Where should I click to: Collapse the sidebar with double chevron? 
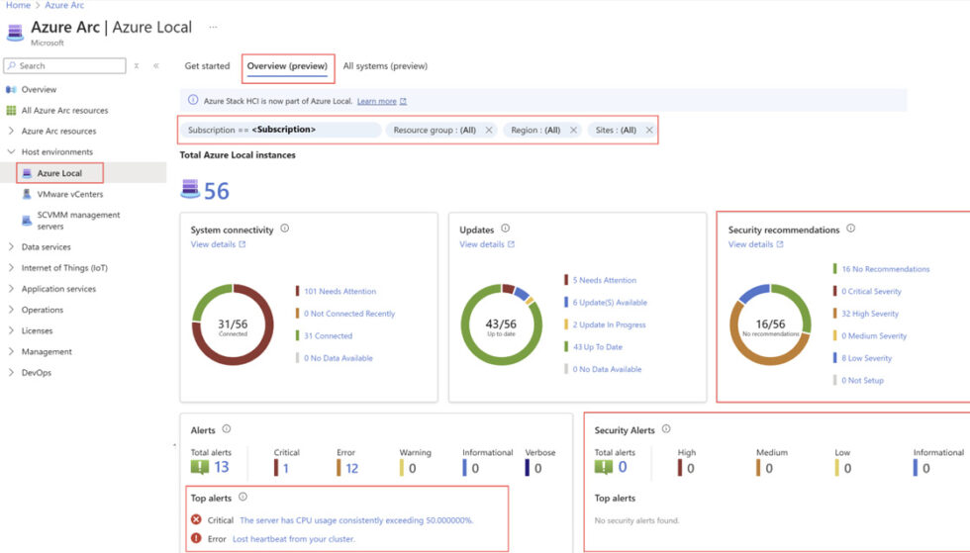click(156, 65)
